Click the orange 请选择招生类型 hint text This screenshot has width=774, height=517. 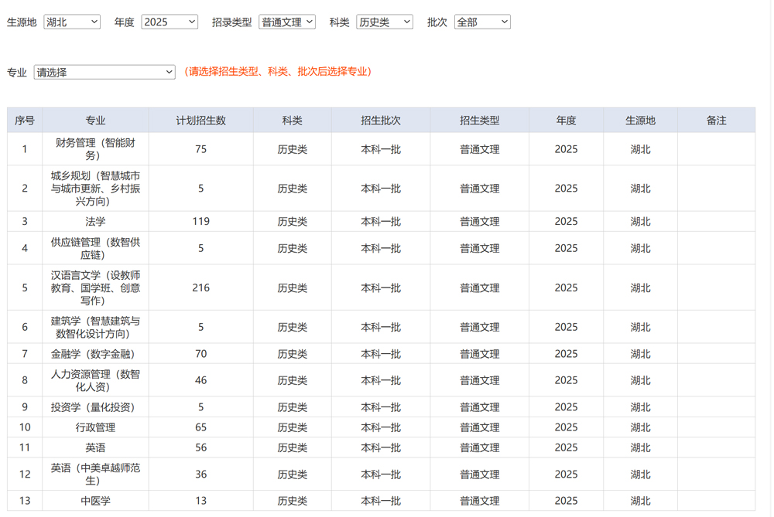(x=279, y=72)
